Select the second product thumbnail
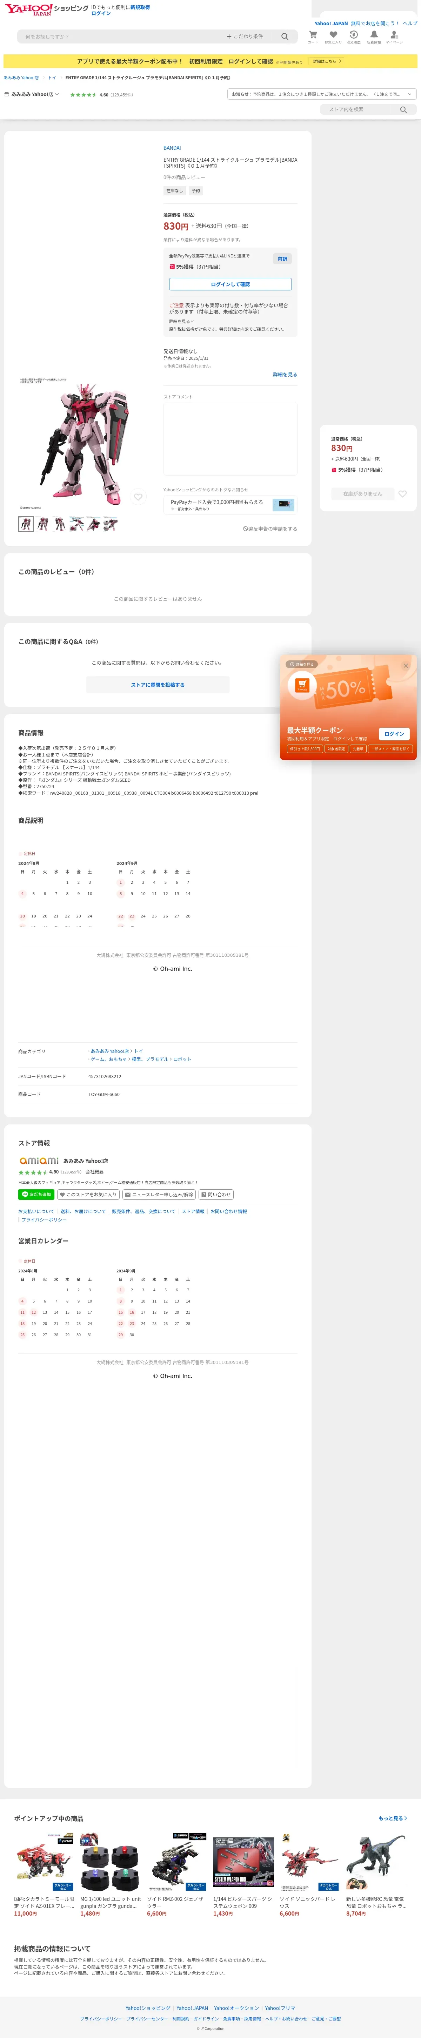This screenshot has height=2038, width=421. point(43,524)
